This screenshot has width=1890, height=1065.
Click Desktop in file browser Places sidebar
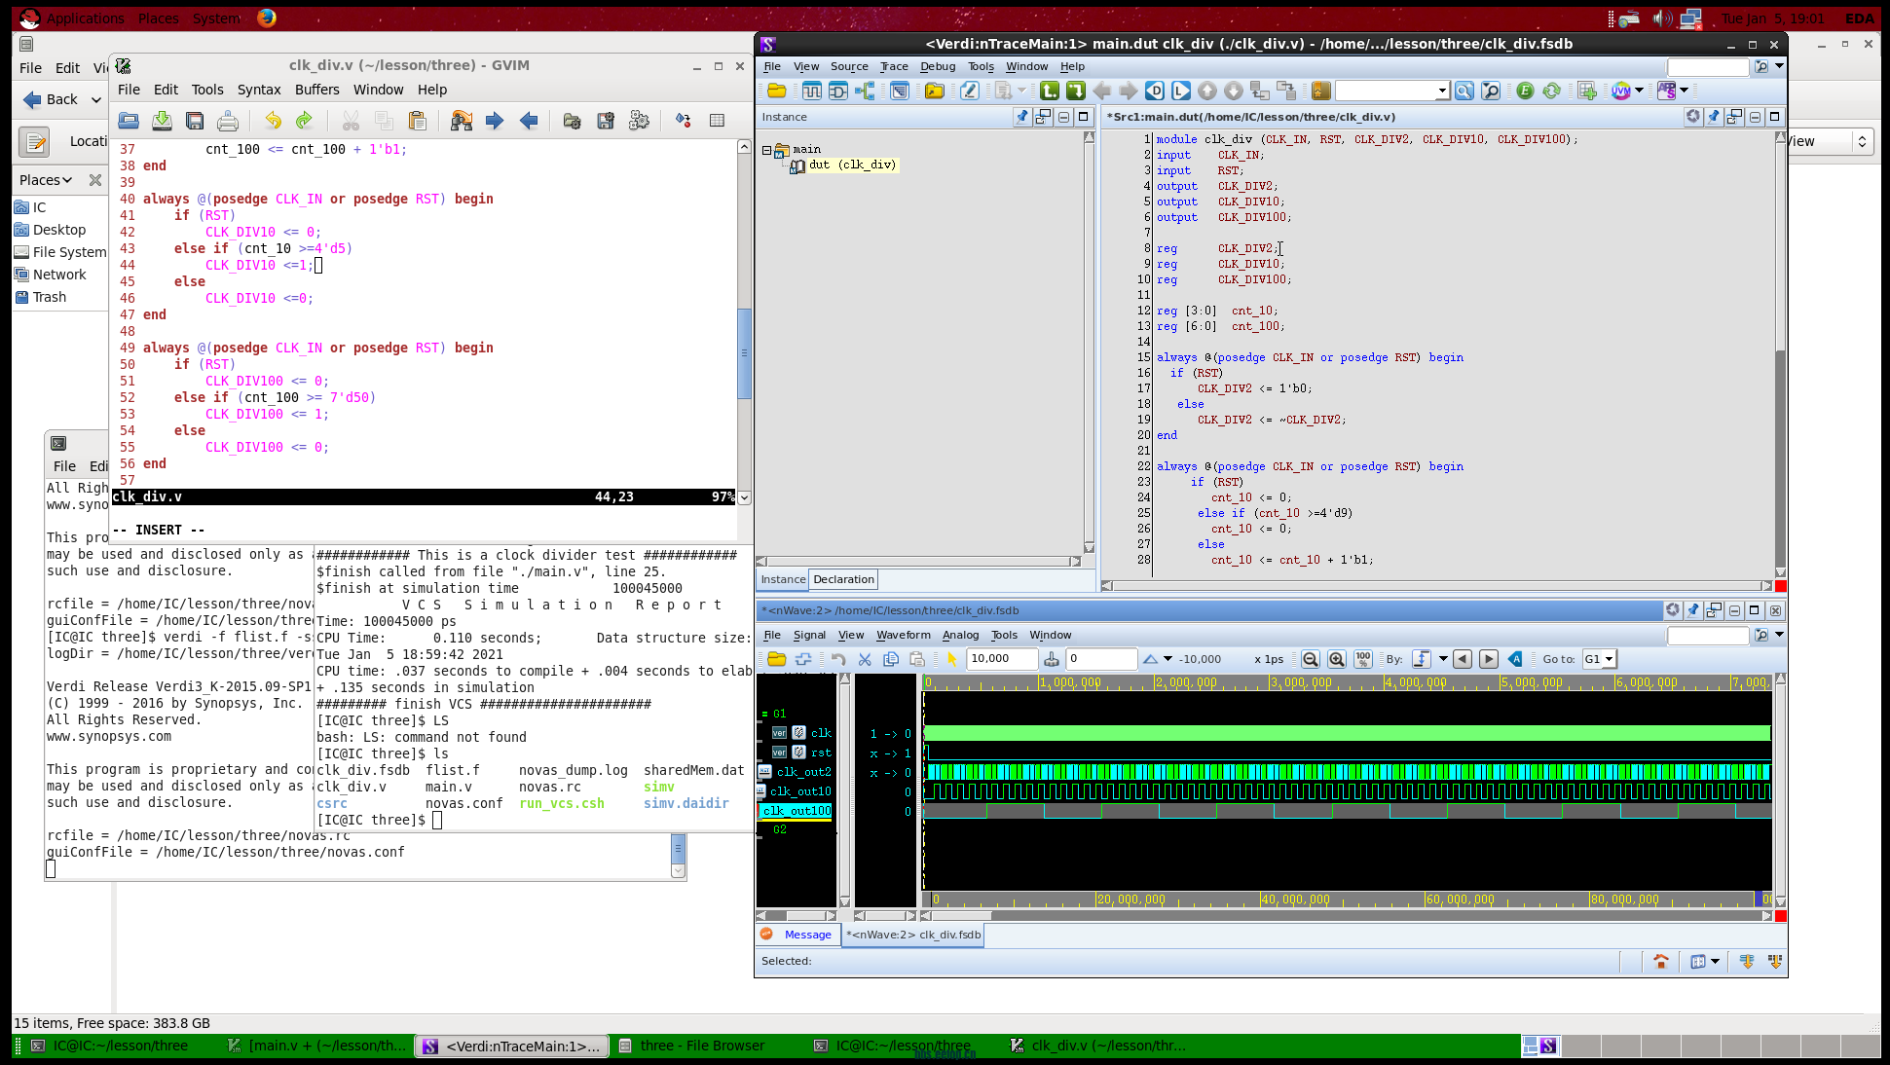[x=58, y=230]
